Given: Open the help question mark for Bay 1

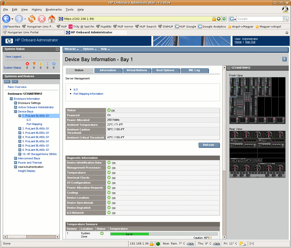Looking at the screenshot, I should (284, 59).
